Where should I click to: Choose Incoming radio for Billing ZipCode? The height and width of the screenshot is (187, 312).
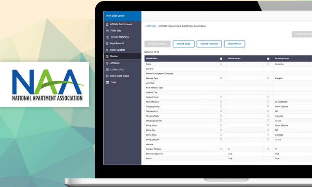pyautogui.click(x=268, y=139)
